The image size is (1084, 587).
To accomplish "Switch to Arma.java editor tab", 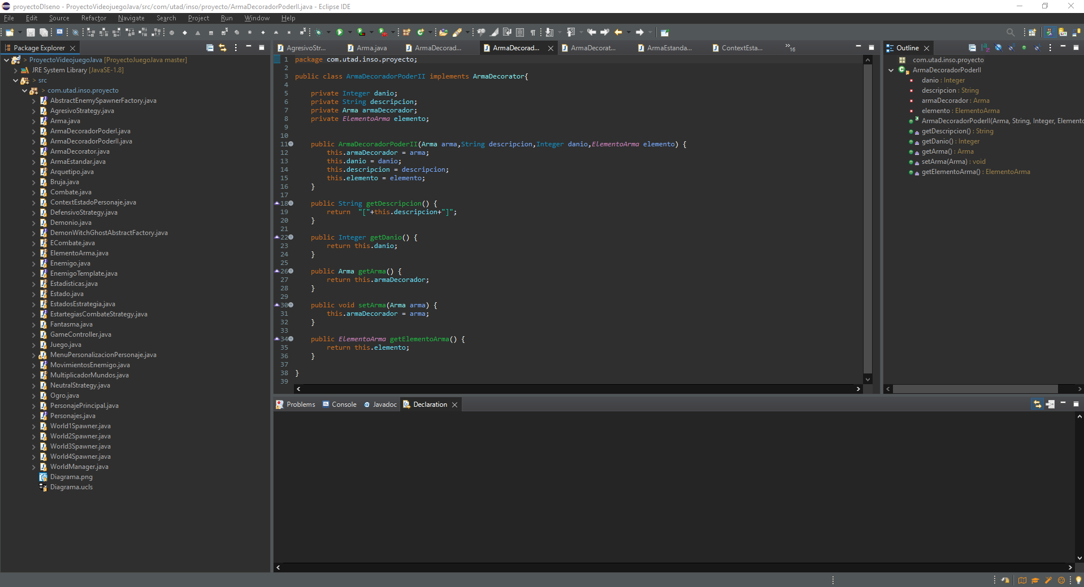I will tap(367, 48).
